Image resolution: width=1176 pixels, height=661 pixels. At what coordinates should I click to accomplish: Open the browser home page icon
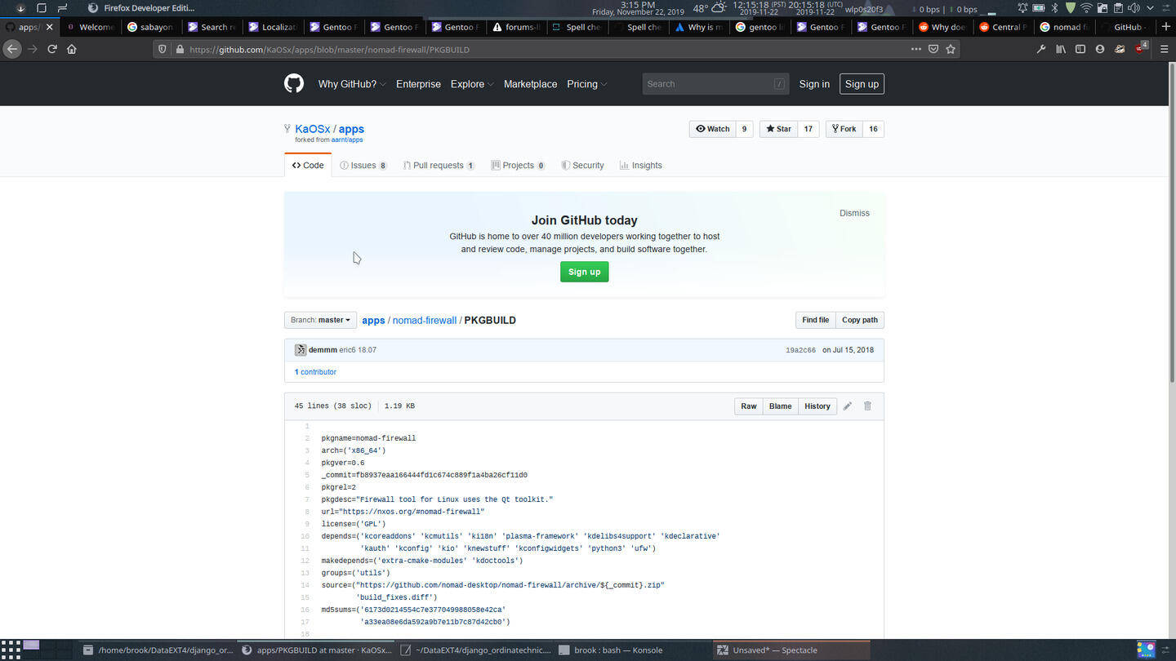(72, 49)
